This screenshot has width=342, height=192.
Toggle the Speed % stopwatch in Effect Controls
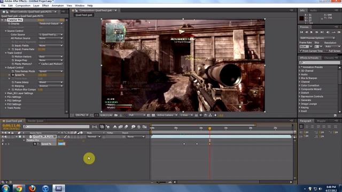[x=13, y=75]
